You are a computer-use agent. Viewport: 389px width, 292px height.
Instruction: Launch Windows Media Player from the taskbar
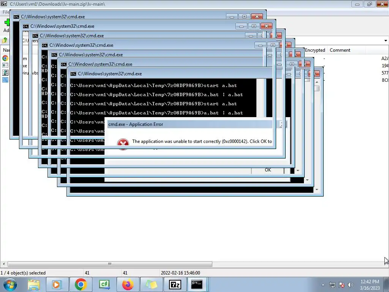tap(57, 284)
